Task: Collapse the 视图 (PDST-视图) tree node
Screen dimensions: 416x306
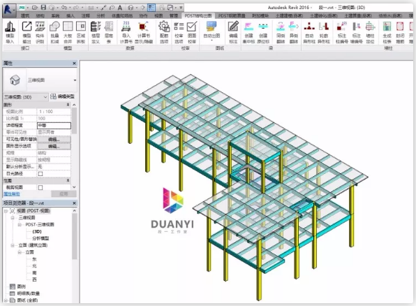Action: tap(6, 211)
